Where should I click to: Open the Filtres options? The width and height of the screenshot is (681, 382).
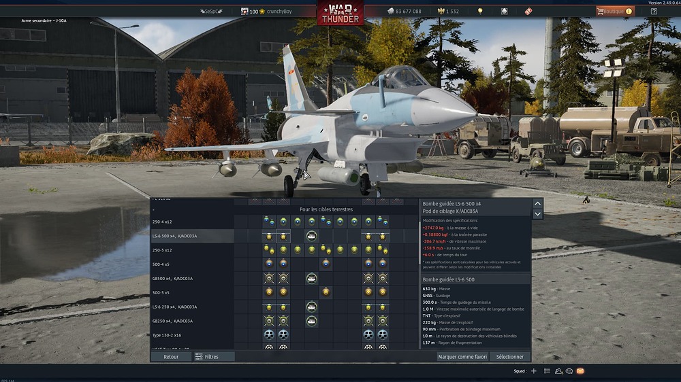pyautogui.click(x=206, y=356)
